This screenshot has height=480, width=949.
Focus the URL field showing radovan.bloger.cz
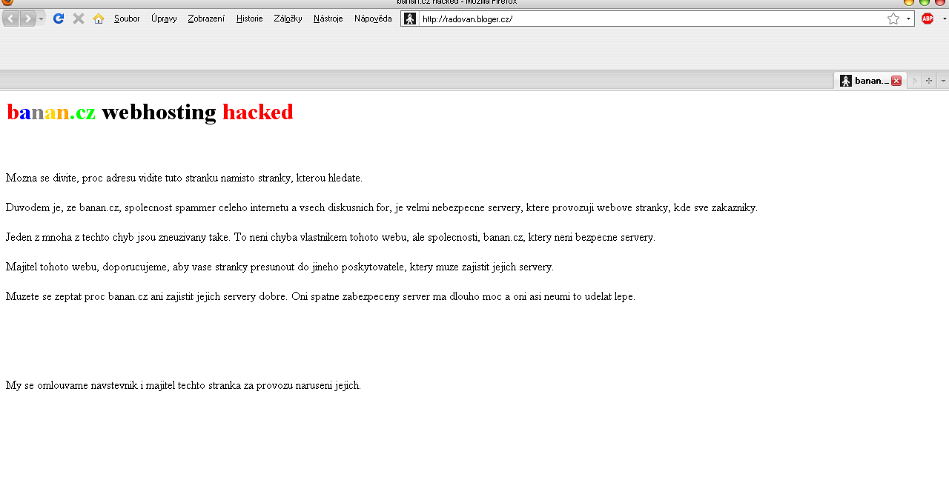click(651, 19)
